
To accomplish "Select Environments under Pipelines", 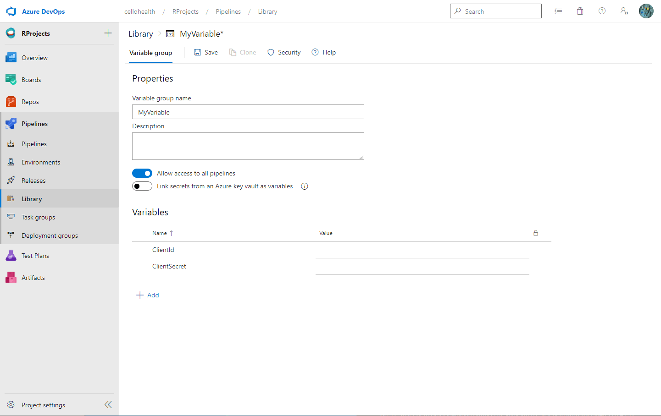I will (42, 162).
